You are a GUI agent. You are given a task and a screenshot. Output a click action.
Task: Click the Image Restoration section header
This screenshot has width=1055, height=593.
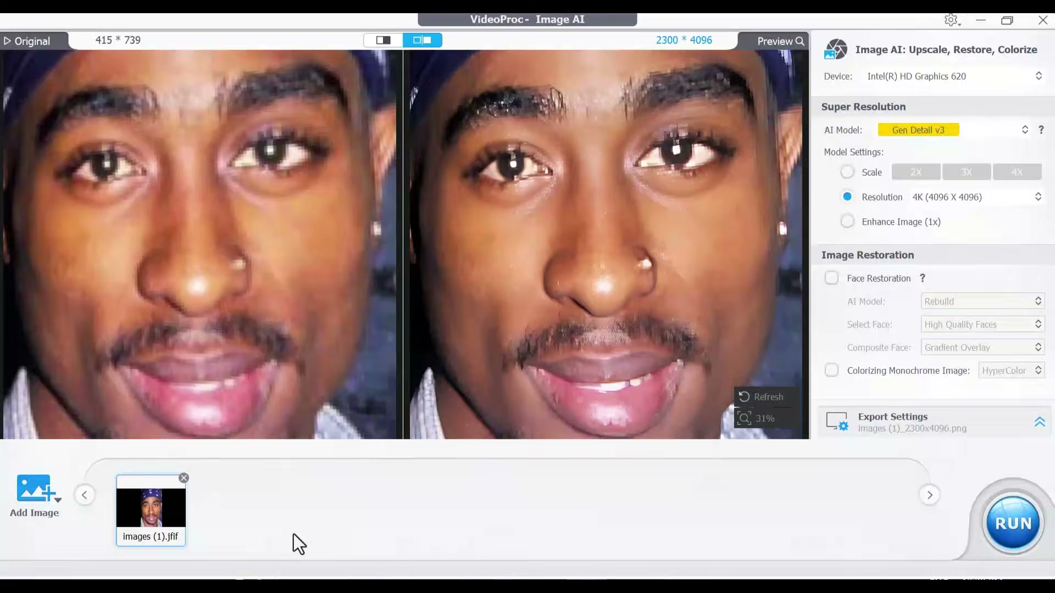[x=868, y=255]
